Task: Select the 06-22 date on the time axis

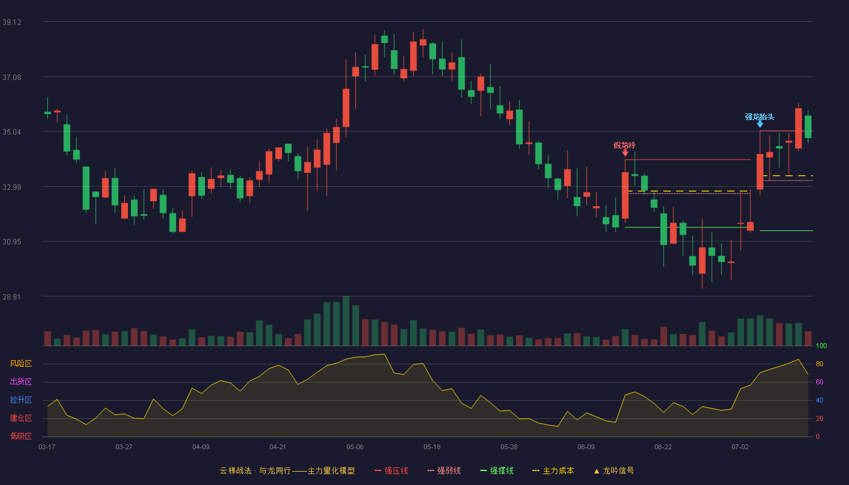Action: (663, 447)
